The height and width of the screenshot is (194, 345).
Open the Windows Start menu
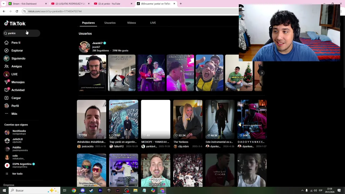tap(4, 190)
